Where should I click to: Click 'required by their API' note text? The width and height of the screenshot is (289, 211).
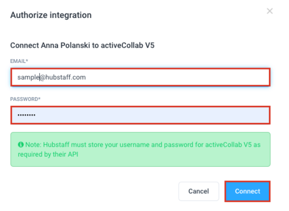click(x=48, y=154)
